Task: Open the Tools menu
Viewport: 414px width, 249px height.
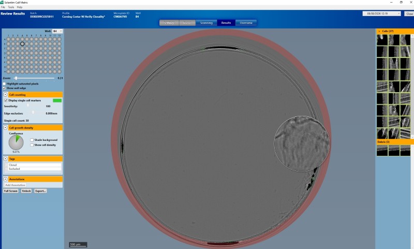Action: 11,7
